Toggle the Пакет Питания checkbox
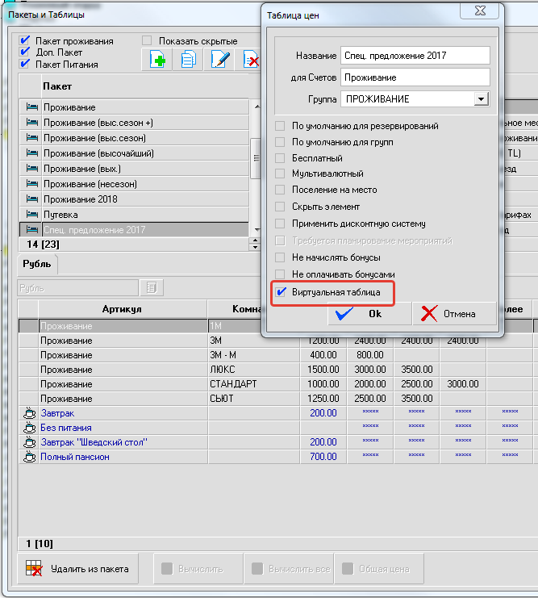 [25, 64]
